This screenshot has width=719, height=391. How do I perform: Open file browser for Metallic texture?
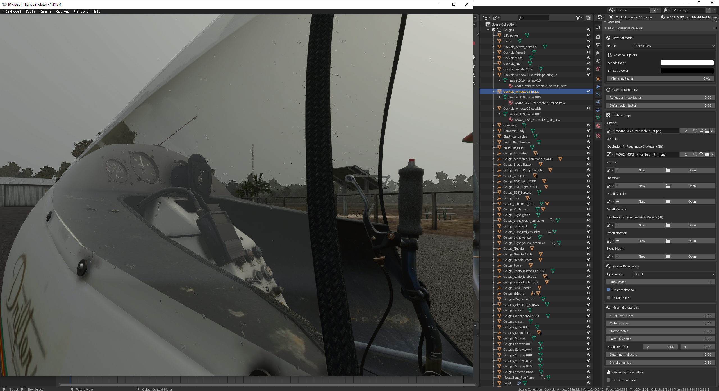tap(707, 154)
